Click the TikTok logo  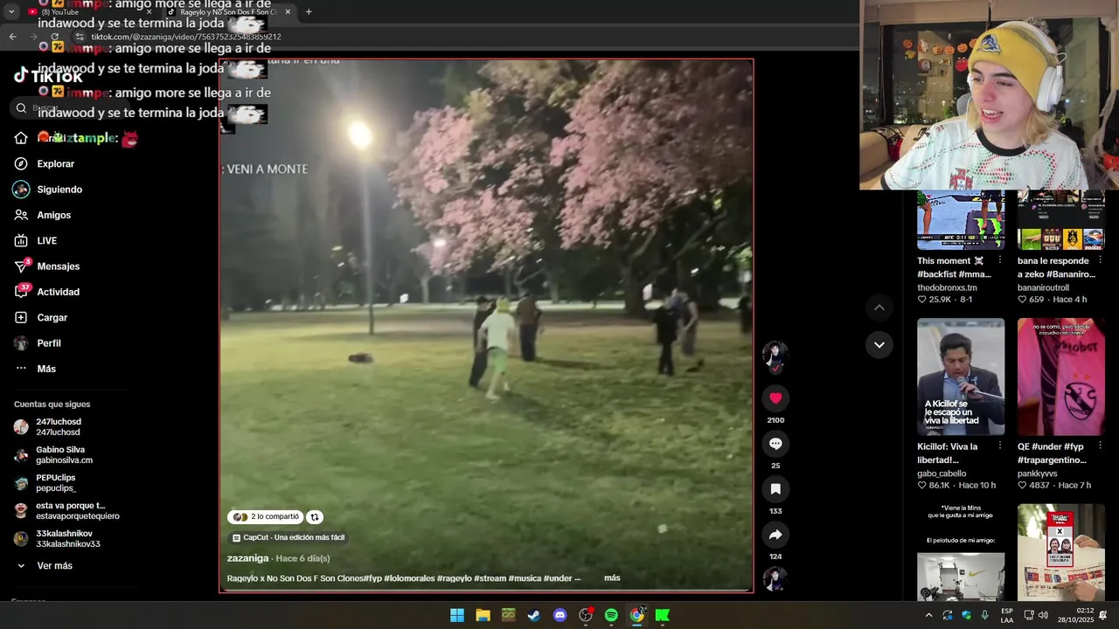(48, 76)
